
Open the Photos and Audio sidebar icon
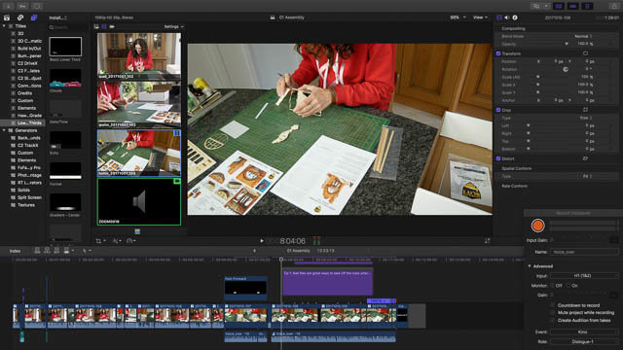pos(20,17)
